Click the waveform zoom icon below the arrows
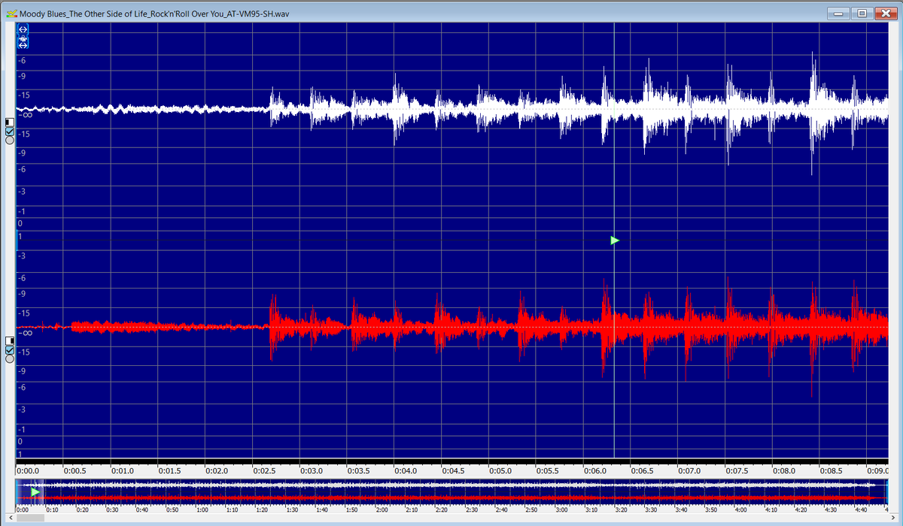The width and height of the screenshot is (903, 526). [x=23, y=42]
